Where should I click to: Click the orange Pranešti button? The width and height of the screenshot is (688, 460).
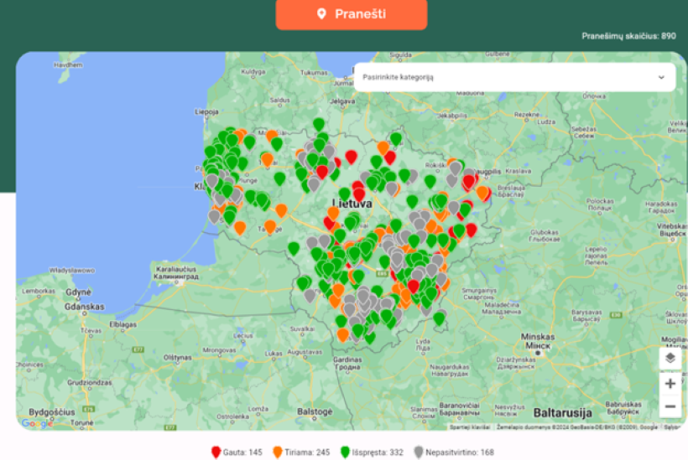[351, 14]
